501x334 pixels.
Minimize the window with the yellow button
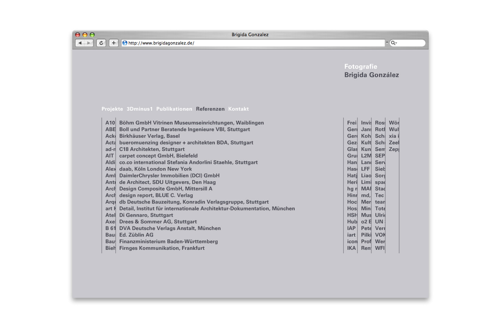85,35
